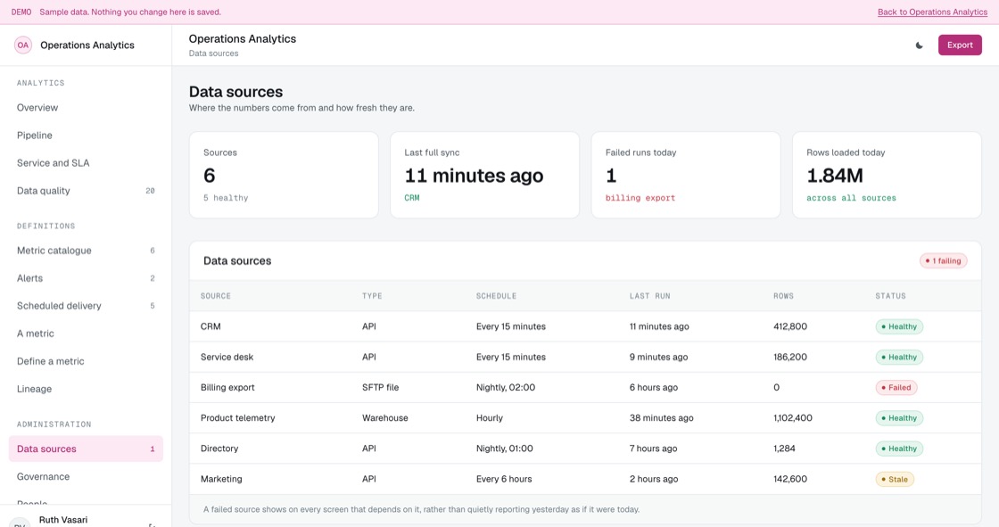Sort by the SCHEDULE column header
The image size is (999, 527).
point(496,296)
